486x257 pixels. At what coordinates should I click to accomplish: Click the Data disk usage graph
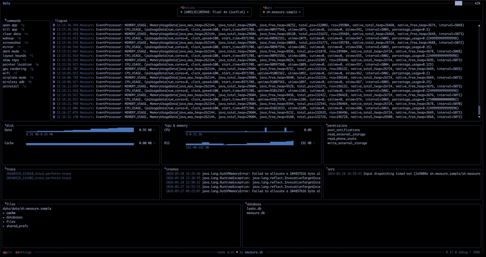(80, 130)
